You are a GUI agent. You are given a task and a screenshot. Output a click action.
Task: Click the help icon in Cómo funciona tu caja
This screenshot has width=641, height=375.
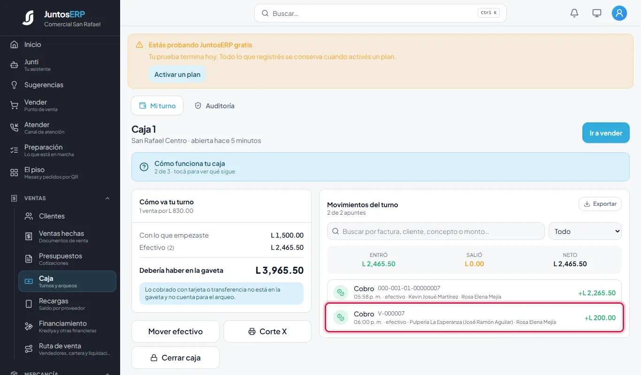coord(144,167)
